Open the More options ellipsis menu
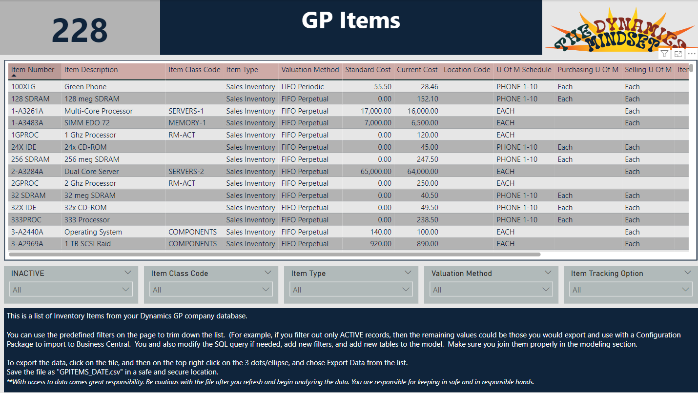The image size is (698, 393). [692, 54]
